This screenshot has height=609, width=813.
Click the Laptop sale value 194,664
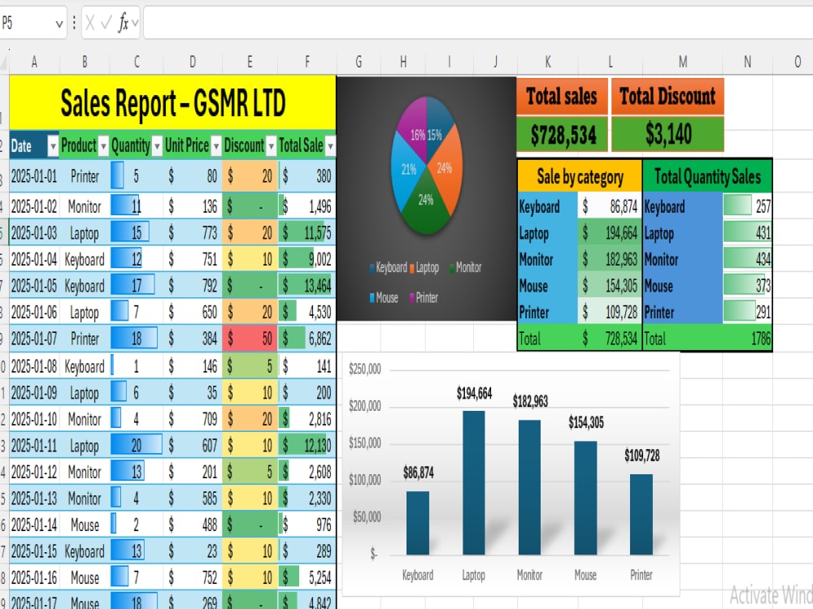coord(610,233)
